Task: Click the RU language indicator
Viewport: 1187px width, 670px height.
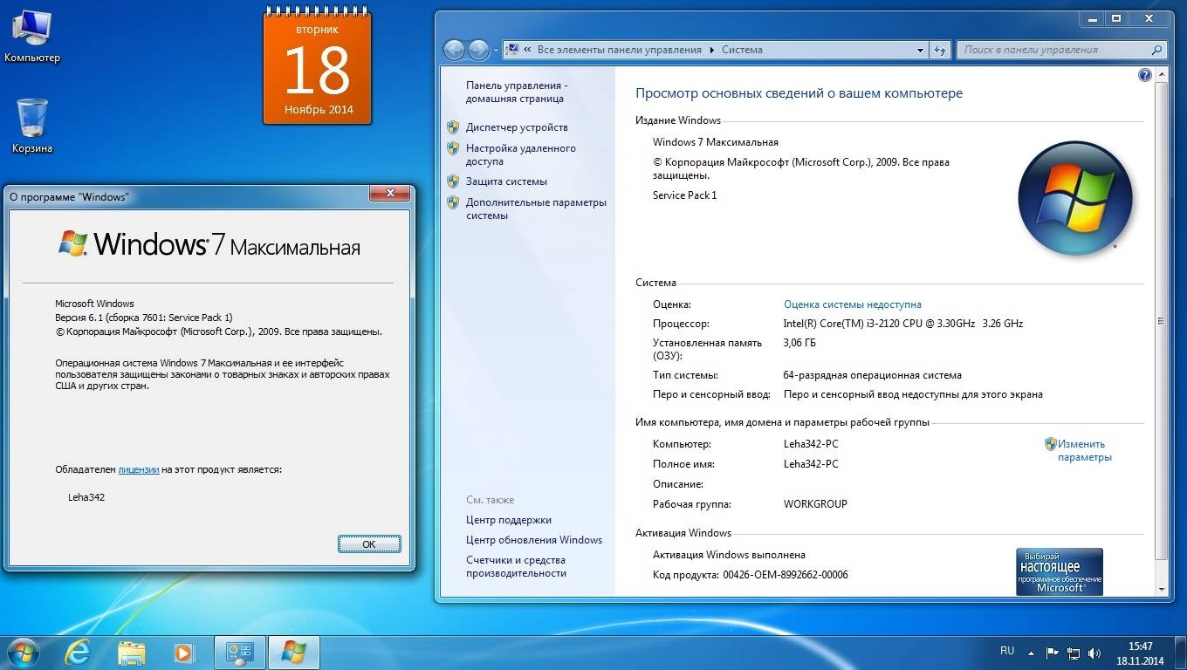Action: coord(1007,651)
